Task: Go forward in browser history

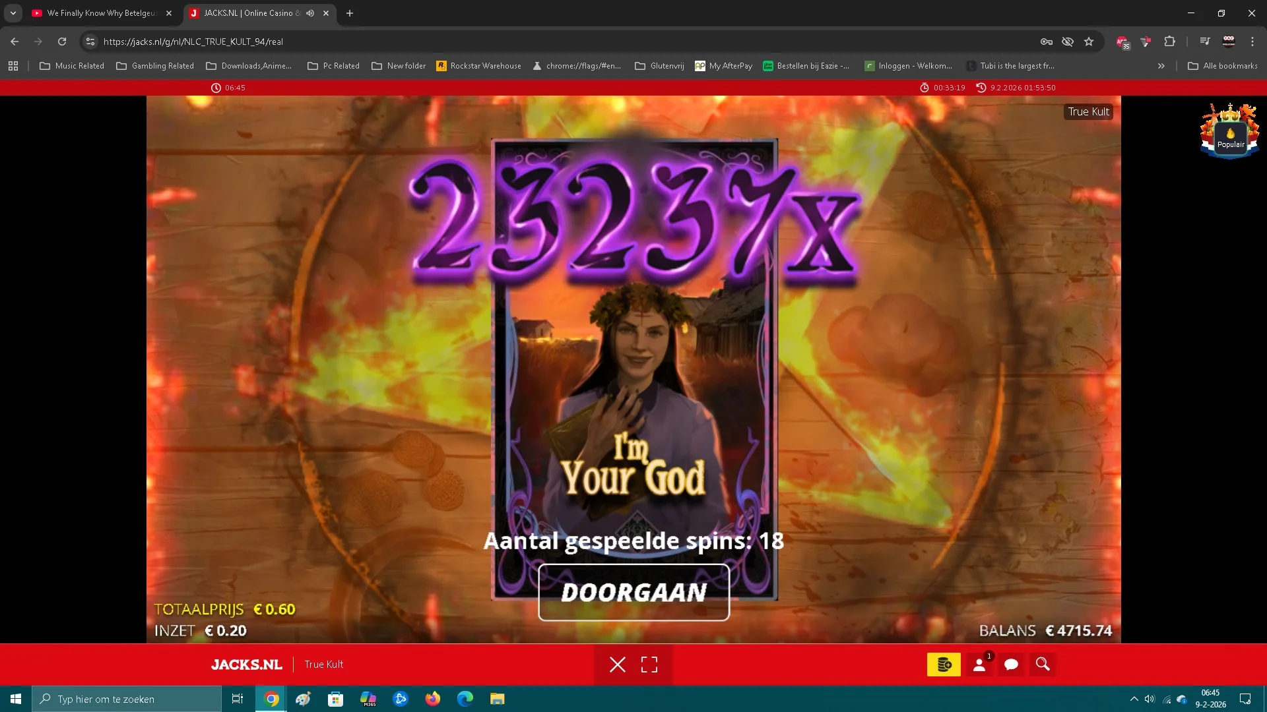Action: 38,42
